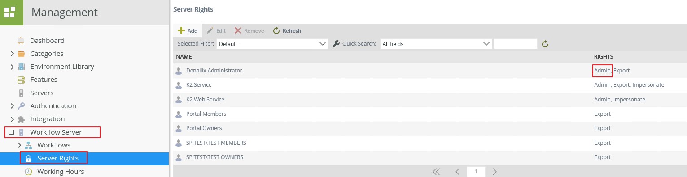Click the Working Hours clock icon
Image resolution: width=687 pixels, height=177 pixels.
pyautogui.click(x=28, y=172)
